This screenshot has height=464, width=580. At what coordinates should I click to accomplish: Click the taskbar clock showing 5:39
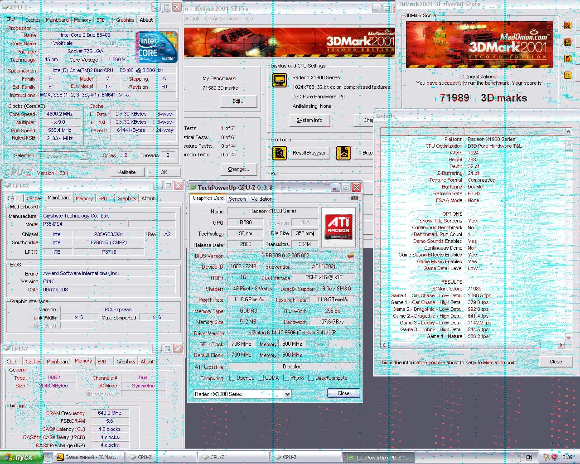tap(567, 458)
